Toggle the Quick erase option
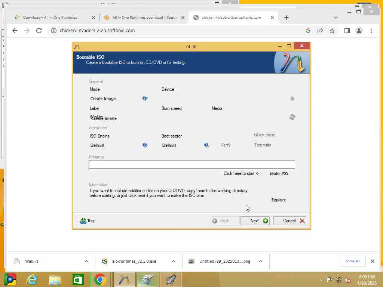The width and height of the screenshot is (383, 287). (x=264, y=135)
